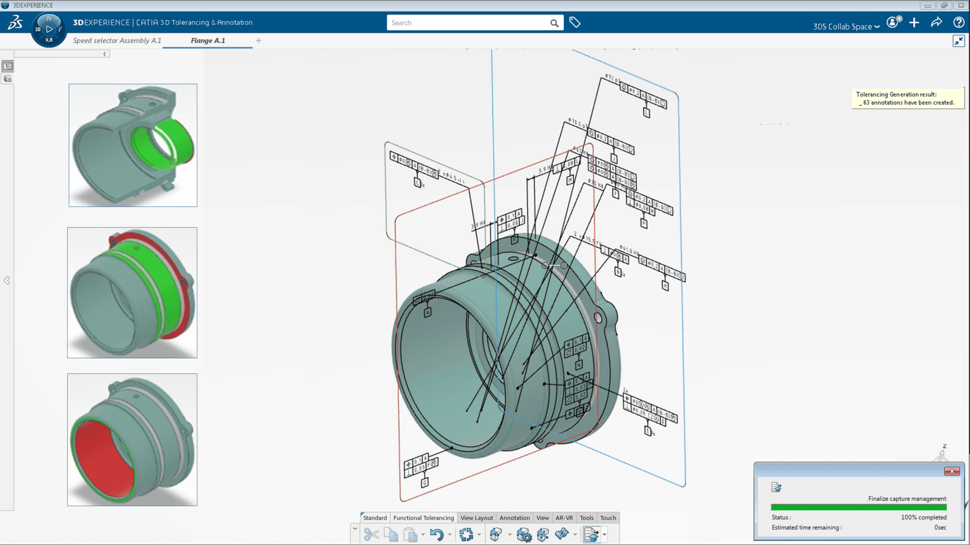Click the Functional Tolerancing tab

click(x=423, y=518)
